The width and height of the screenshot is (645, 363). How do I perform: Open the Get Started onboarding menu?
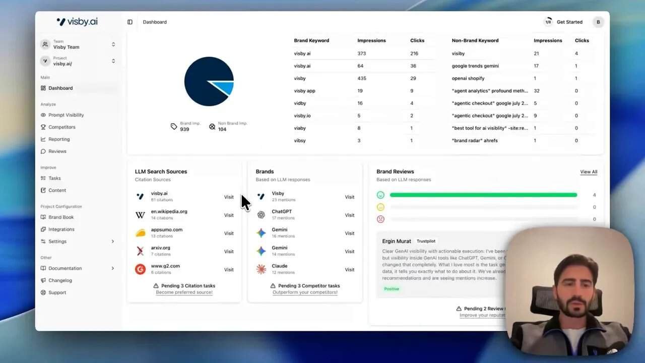pos(569,22)
